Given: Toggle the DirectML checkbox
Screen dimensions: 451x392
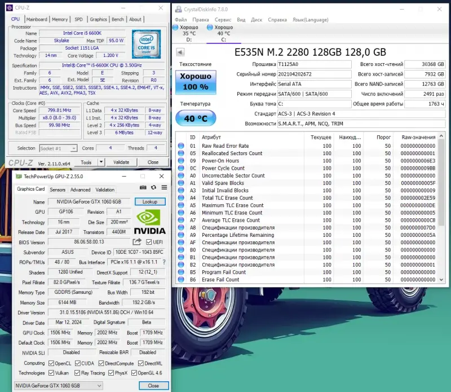Looking at the screenshot, I should coord(140,363).
